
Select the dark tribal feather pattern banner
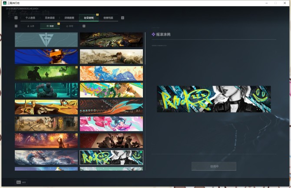tap(111, 107)
